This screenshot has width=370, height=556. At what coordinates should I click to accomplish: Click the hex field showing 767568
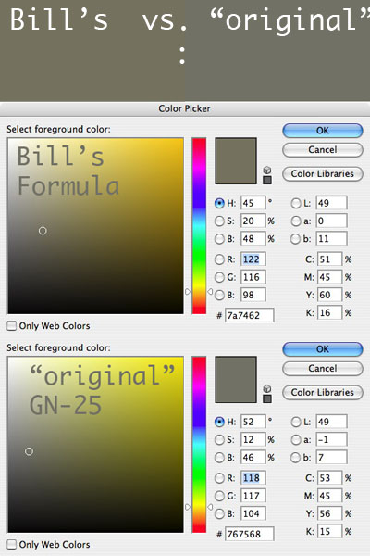(x=249, y=534)
